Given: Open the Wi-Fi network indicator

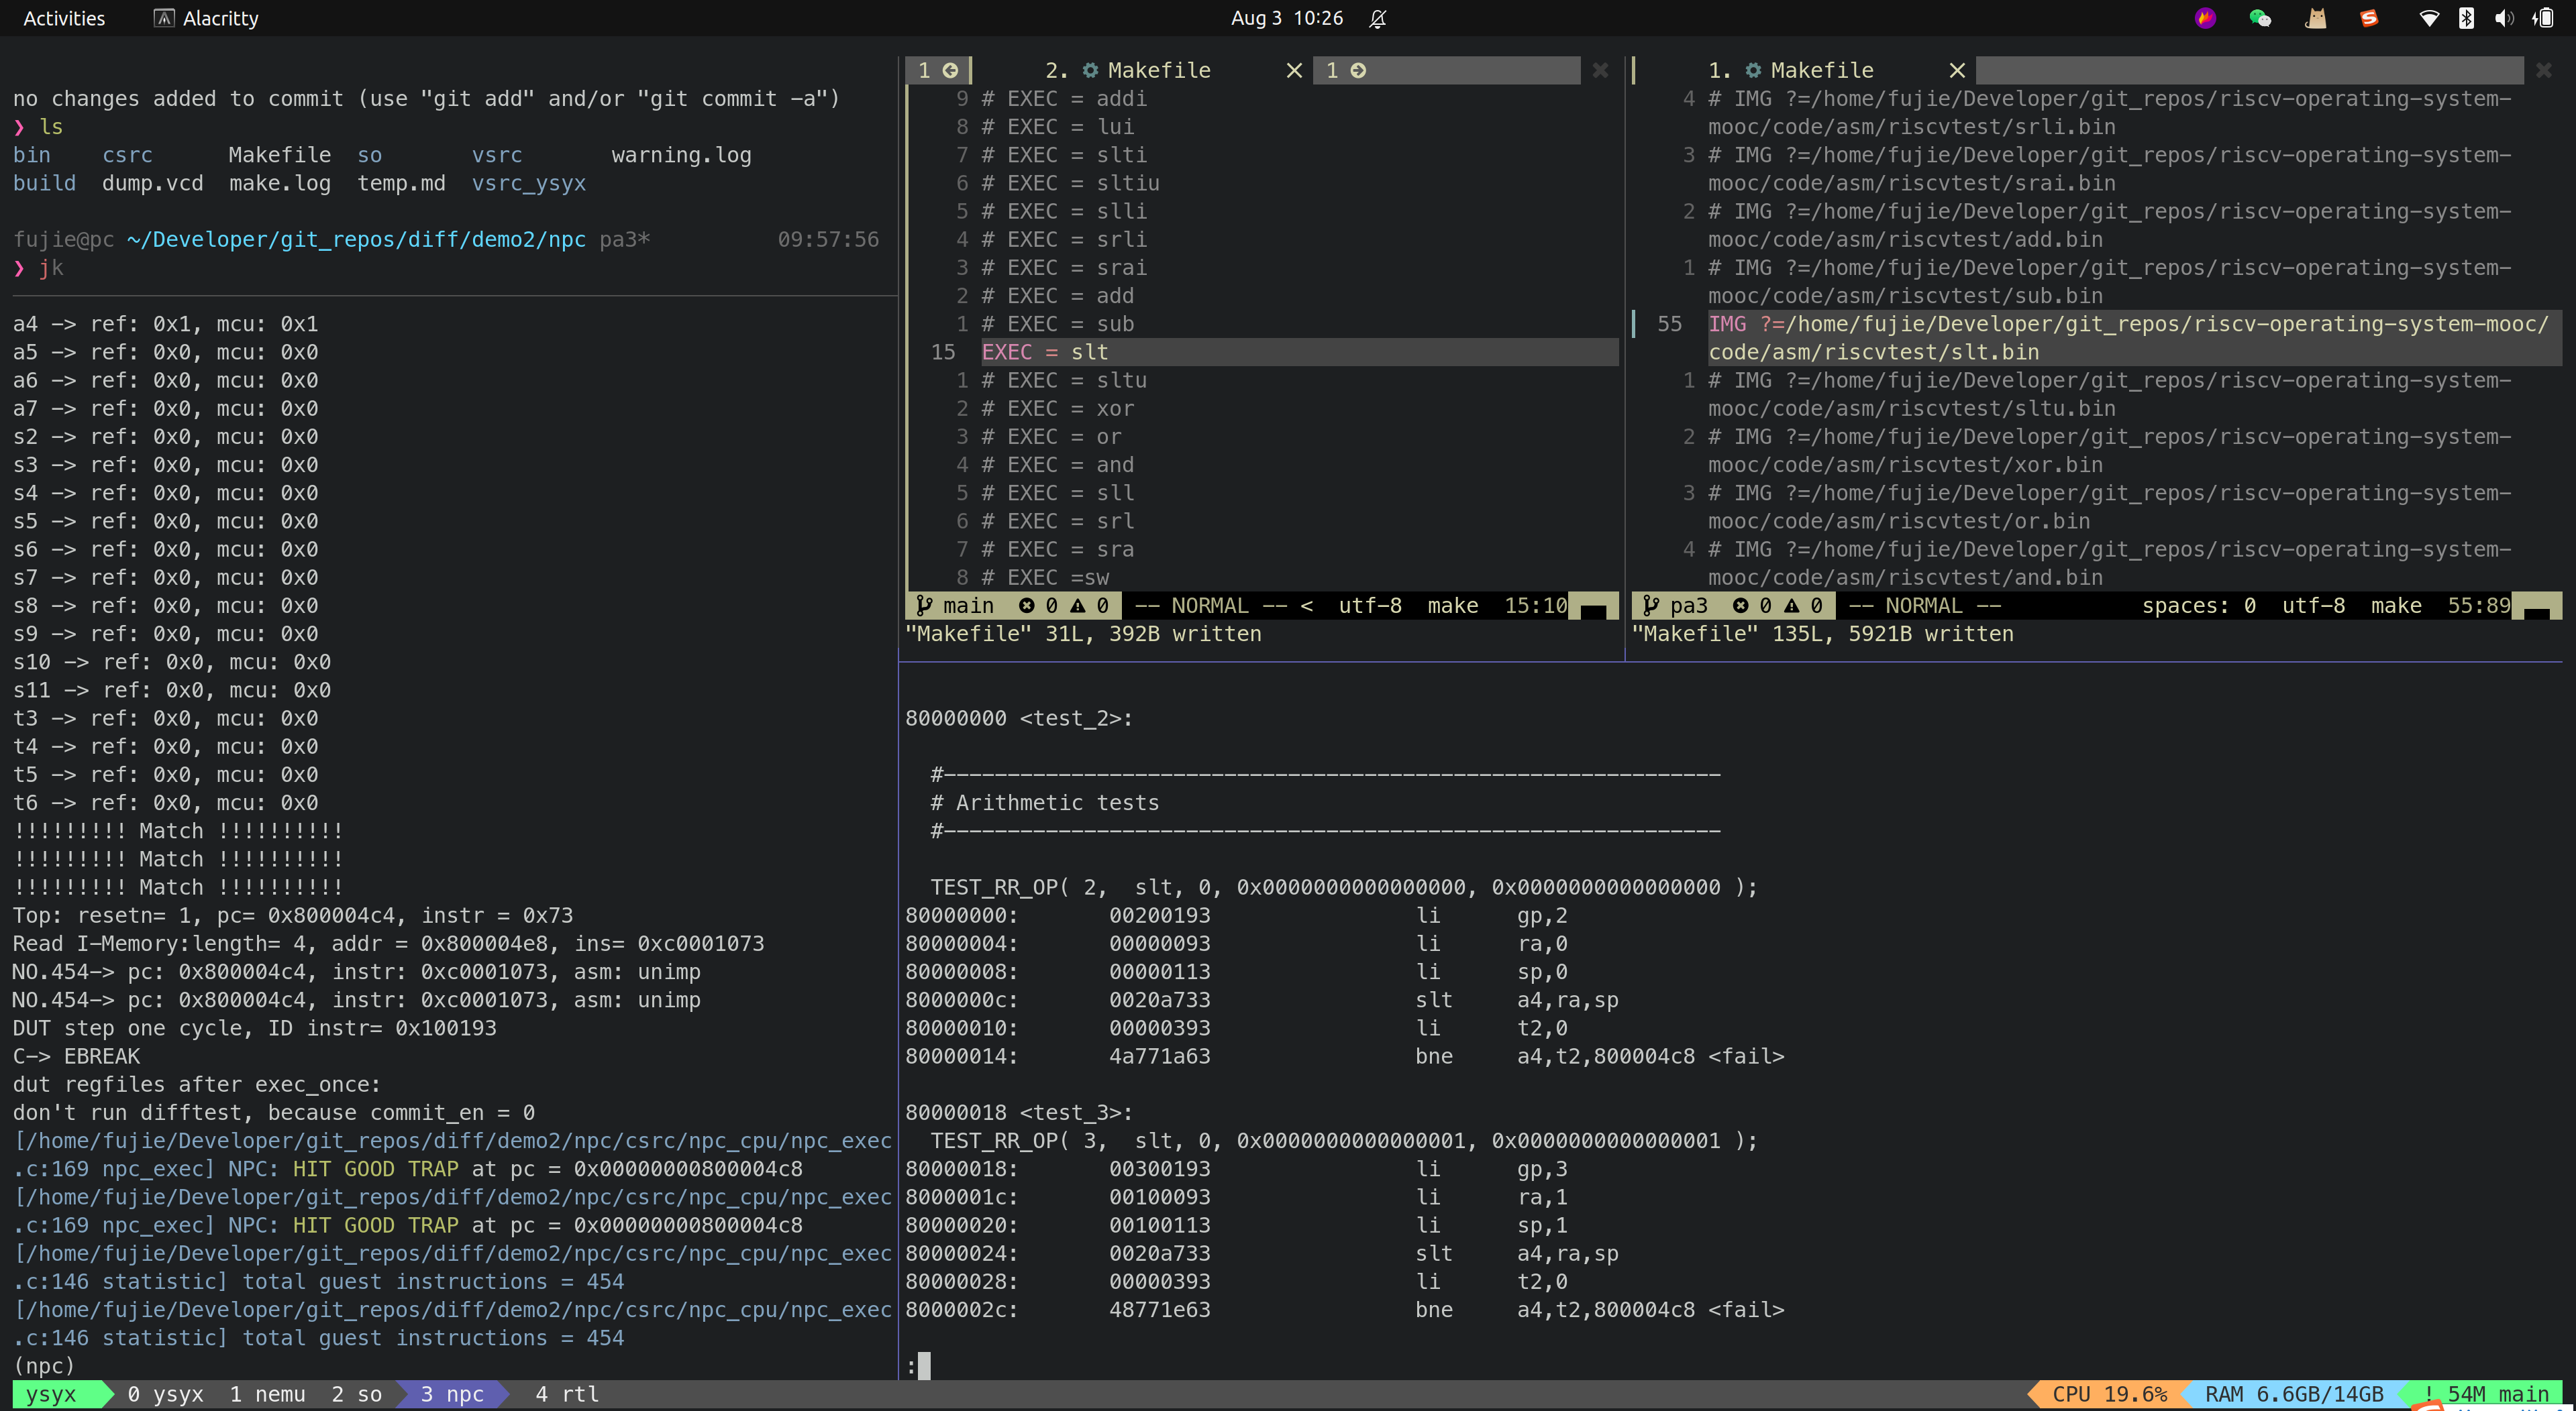Looking at the screenshot, I should 2428,18.
